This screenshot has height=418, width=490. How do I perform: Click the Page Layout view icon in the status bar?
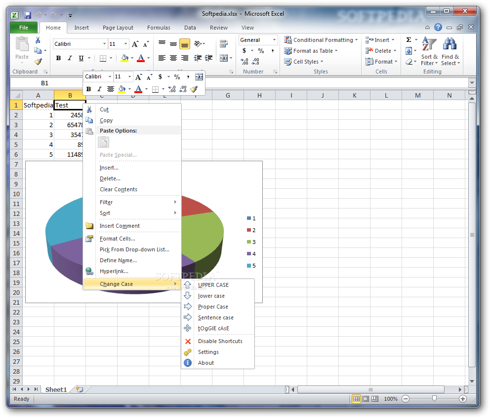(x=366, y=399)
